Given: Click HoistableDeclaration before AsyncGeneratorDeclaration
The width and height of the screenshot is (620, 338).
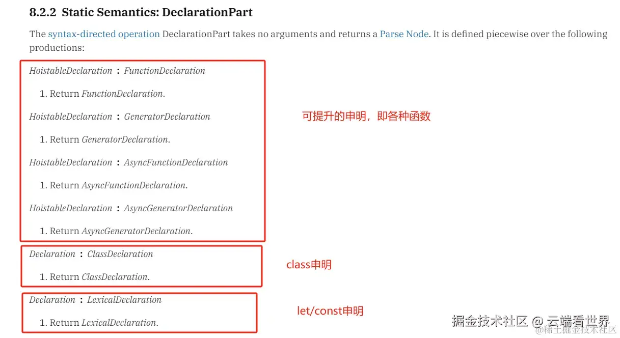Looking at the screenshot, I should tap(70, 208).
